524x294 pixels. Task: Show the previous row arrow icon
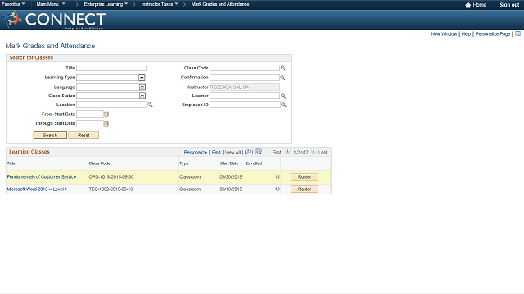point(287,152)
